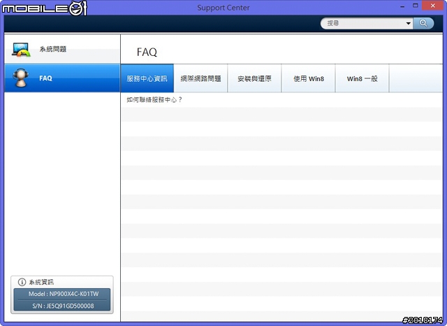Switch to the 網際網路問題 tab
Image resolution: width=447 pixels, height=326 pixels.
tap(200, 78)
